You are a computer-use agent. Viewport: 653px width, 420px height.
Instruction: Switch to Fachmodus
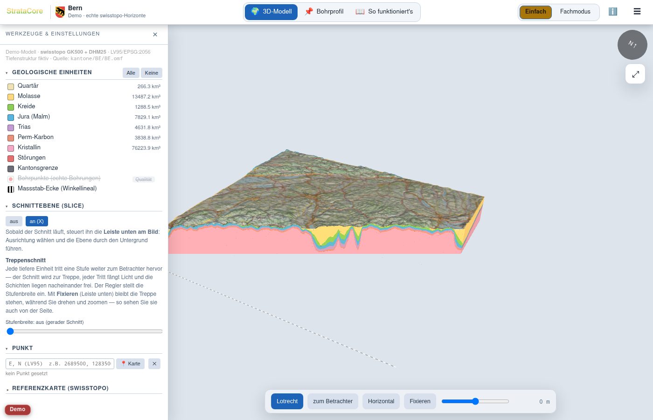575,12
